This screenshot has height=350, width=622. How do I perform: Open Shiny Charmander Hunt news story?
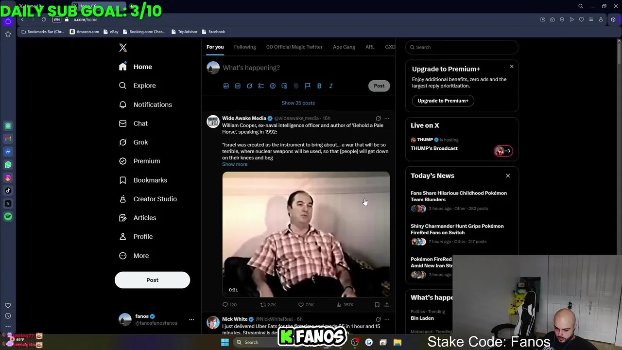[457, 229]
